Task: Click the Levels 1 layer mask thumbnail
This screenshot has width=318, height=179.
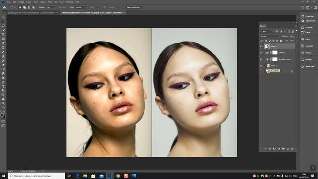Action: click(275, 53)
